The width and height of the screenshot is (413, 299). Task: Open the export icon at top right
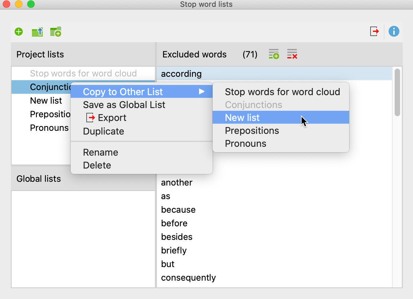(x=374, y=31)
